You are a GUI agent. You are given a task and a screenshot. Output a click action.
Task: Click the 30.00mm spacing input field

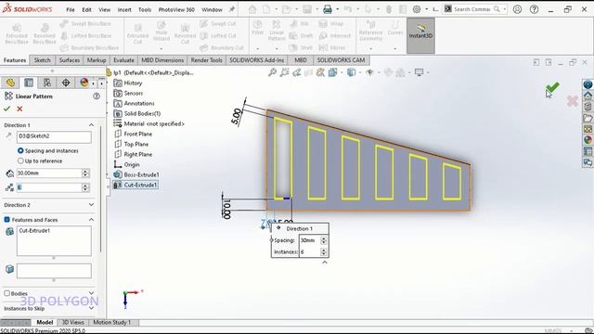tap(49, 173)
